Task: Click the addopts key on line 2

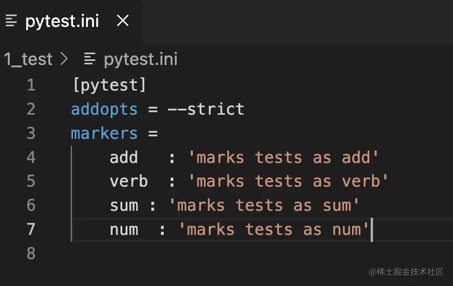Action: coord(104,109)
